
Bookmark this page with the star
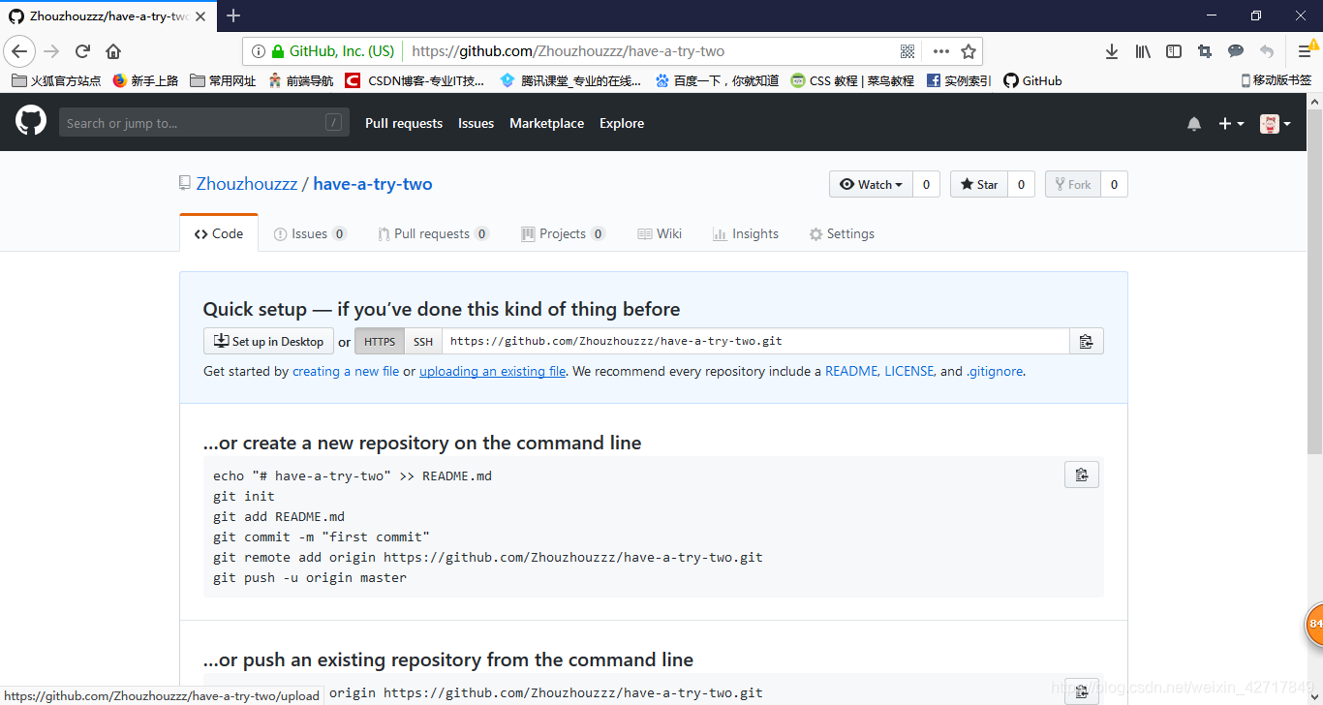(969, 51)
